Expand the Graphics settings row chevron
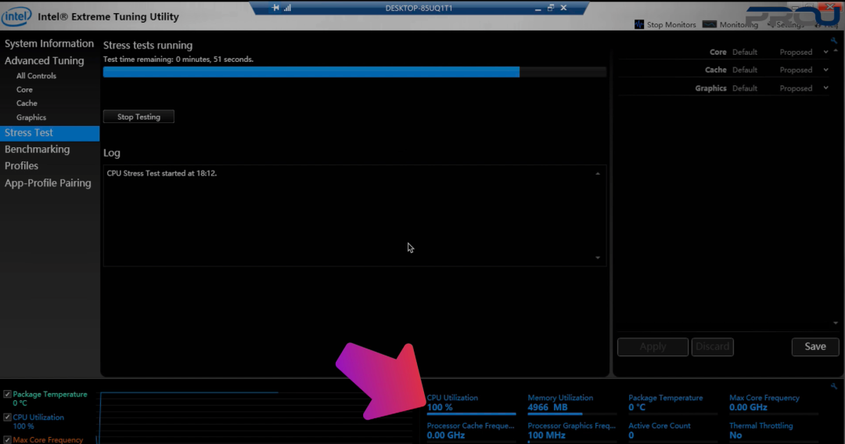845x444 pixels. (x=825, y=88)
